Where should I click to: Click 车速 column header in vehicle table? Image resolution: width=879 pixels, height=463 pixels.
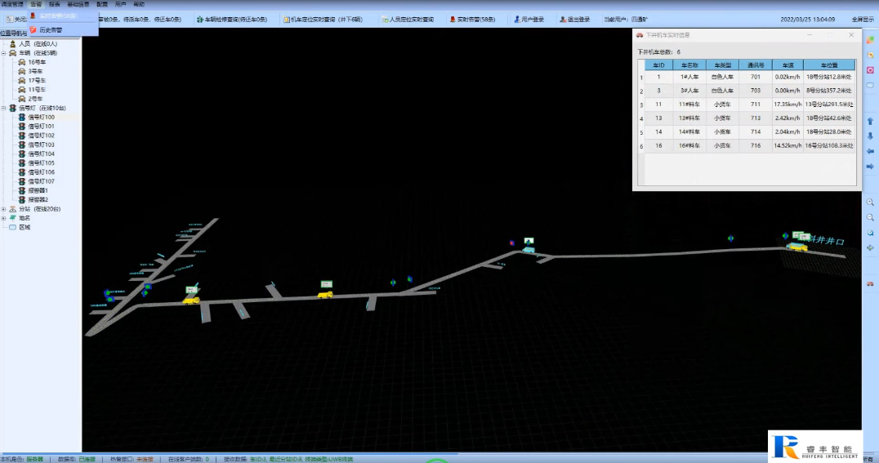pyautogui.click(x=788, y=65)
